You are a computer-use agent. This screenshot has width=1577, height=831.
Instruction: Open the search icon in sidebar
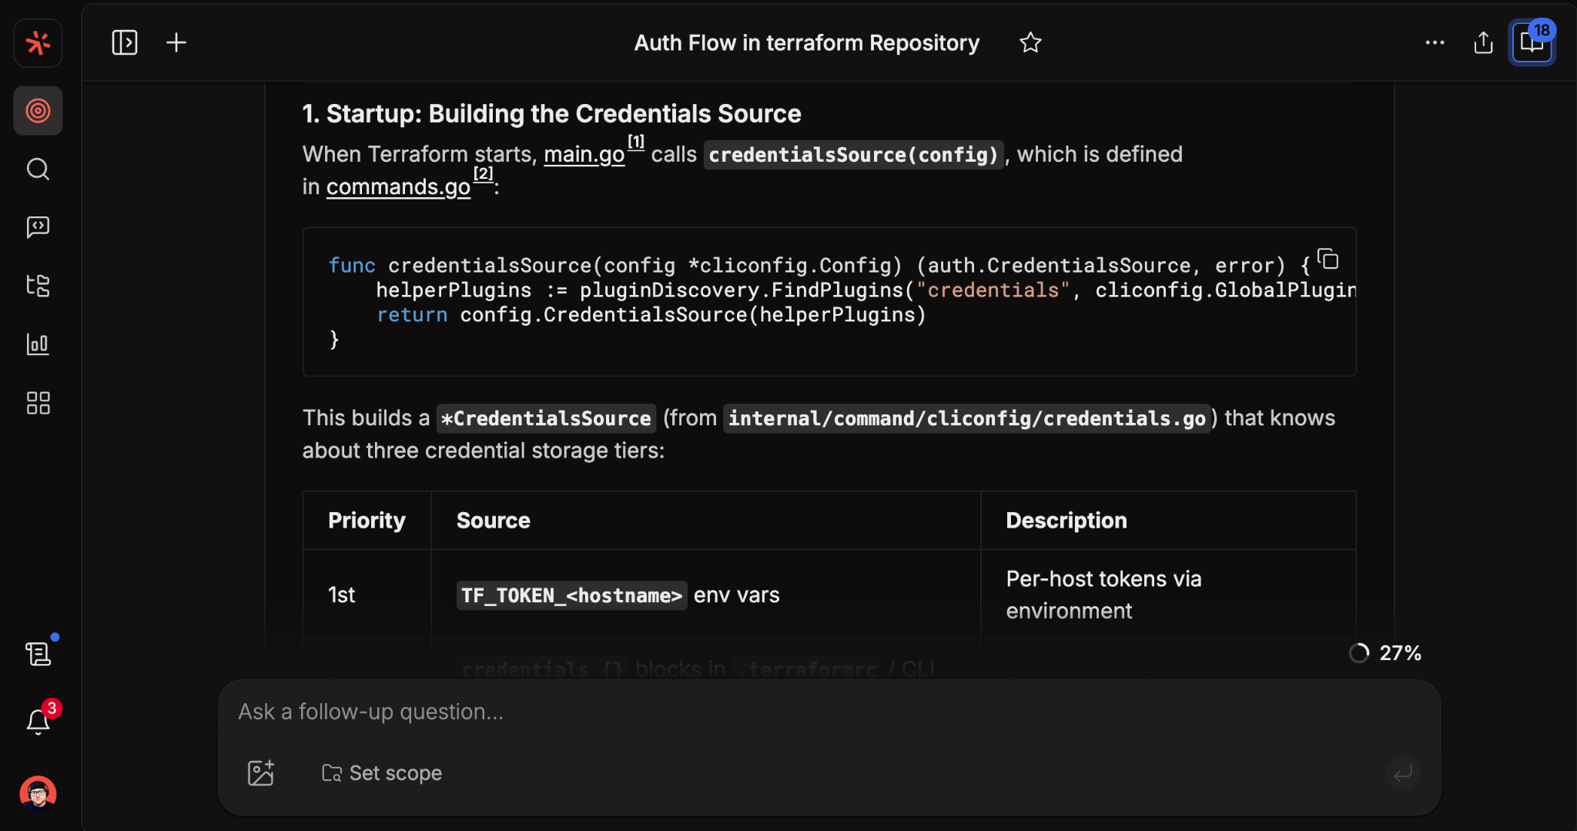(38, 169)
